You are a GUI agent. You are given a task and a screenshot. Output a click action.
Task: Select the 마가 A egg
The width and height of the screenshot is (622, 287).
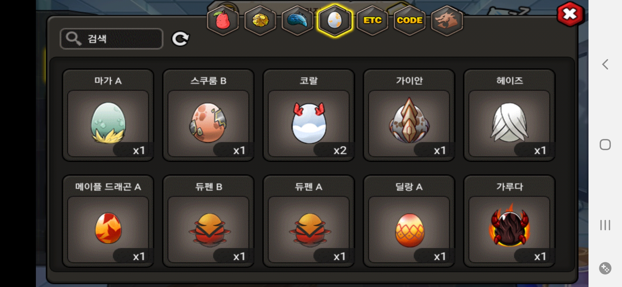point(108,115)
